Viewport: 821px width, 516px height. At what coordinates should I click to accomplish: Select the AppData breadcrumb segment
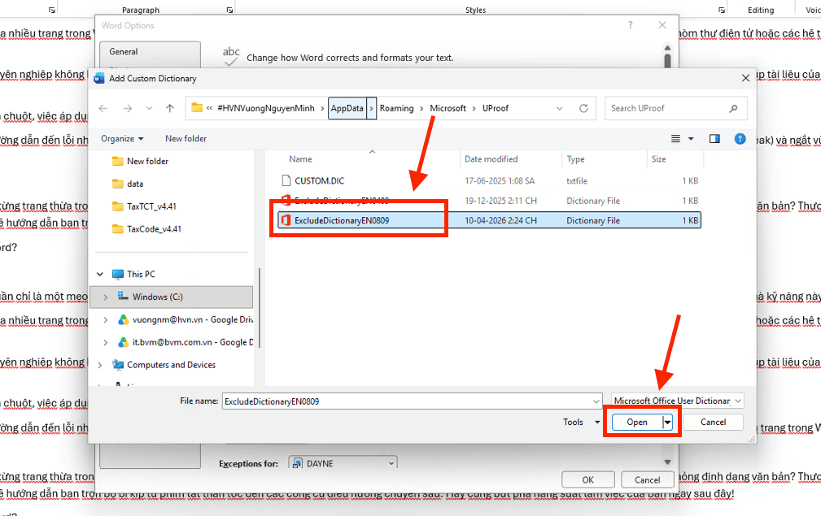(x=347, y=108)
